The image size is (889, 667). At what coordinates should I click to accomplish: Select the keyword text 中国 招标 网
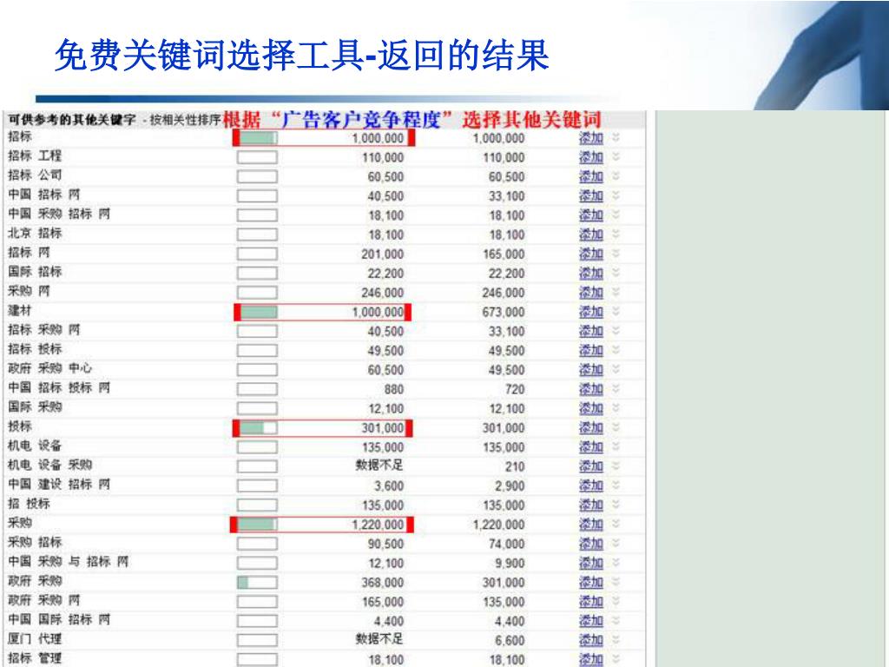[44, 194]
